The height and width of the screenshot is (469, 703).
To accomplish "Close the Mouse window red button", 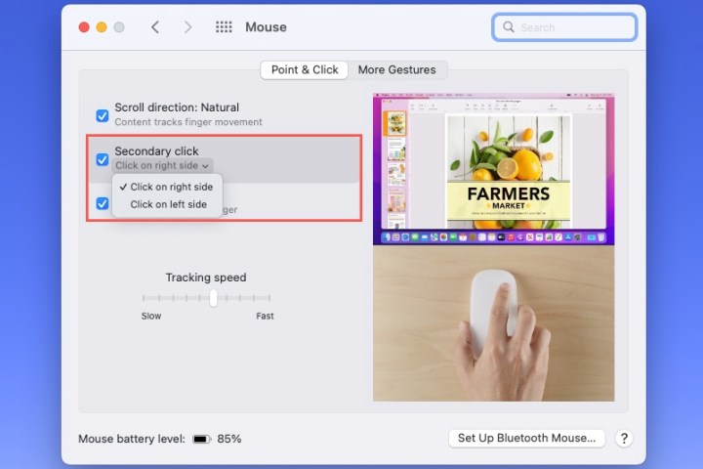I will tap(84, 27).
